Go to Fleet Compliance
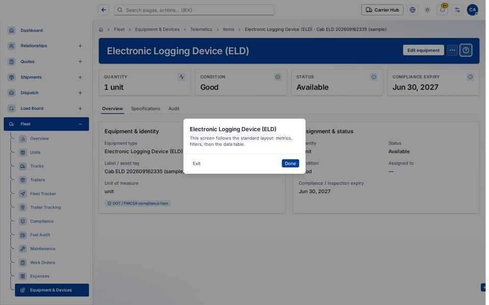489x305 pixels. pyautogui.click(x=52, y=221)
